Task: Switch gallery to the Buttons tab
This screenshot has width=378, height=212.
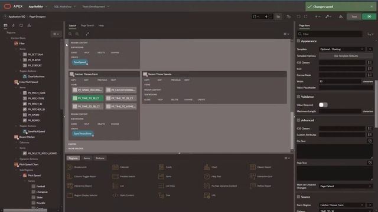Action: (x=100, y=158)
